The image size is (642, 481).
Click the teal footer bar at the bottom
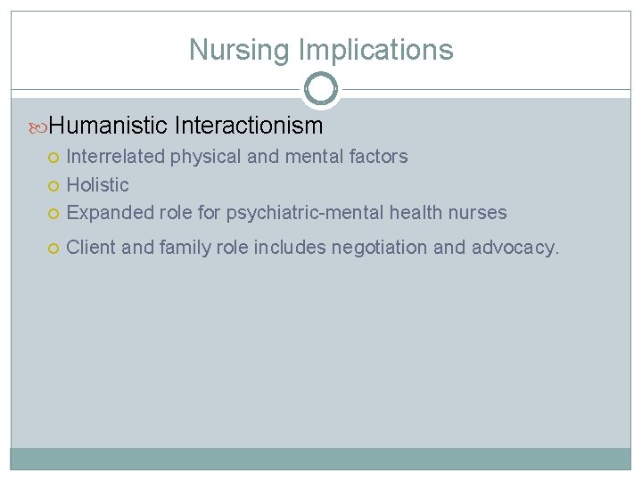[321, 458]
